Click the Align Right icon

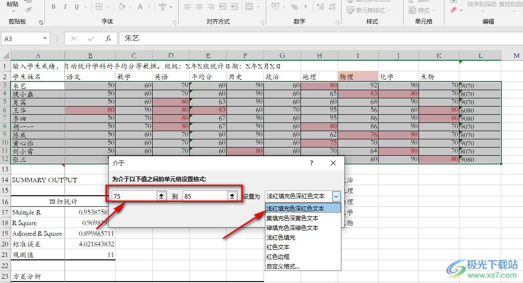[211, 7]
